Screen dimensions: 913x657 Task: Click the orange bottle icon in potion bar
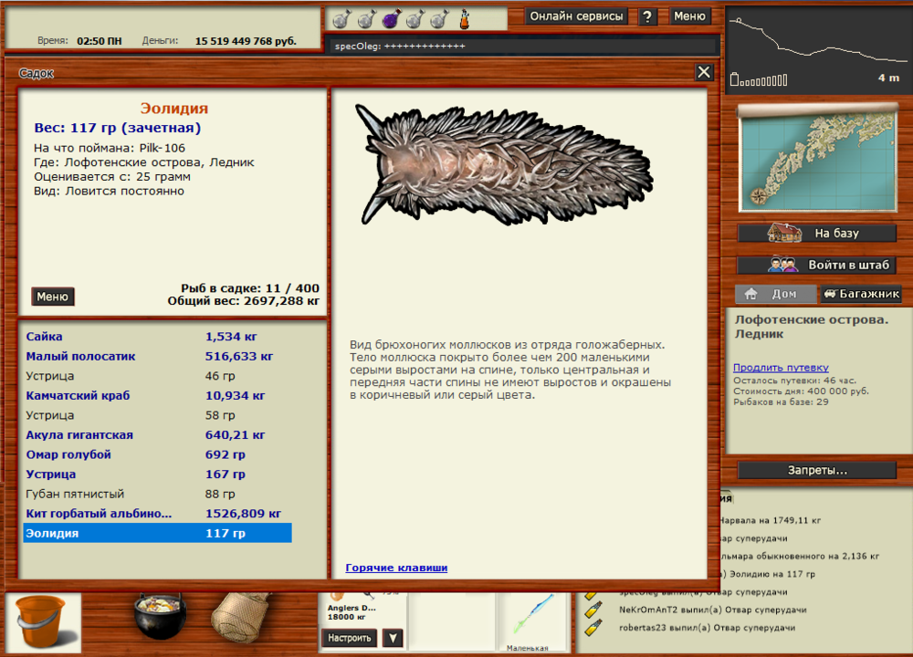464,18
